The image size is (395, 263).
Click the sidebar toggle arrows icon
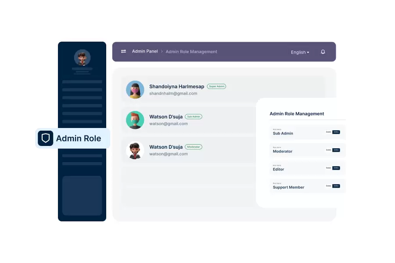pos(123,51)
